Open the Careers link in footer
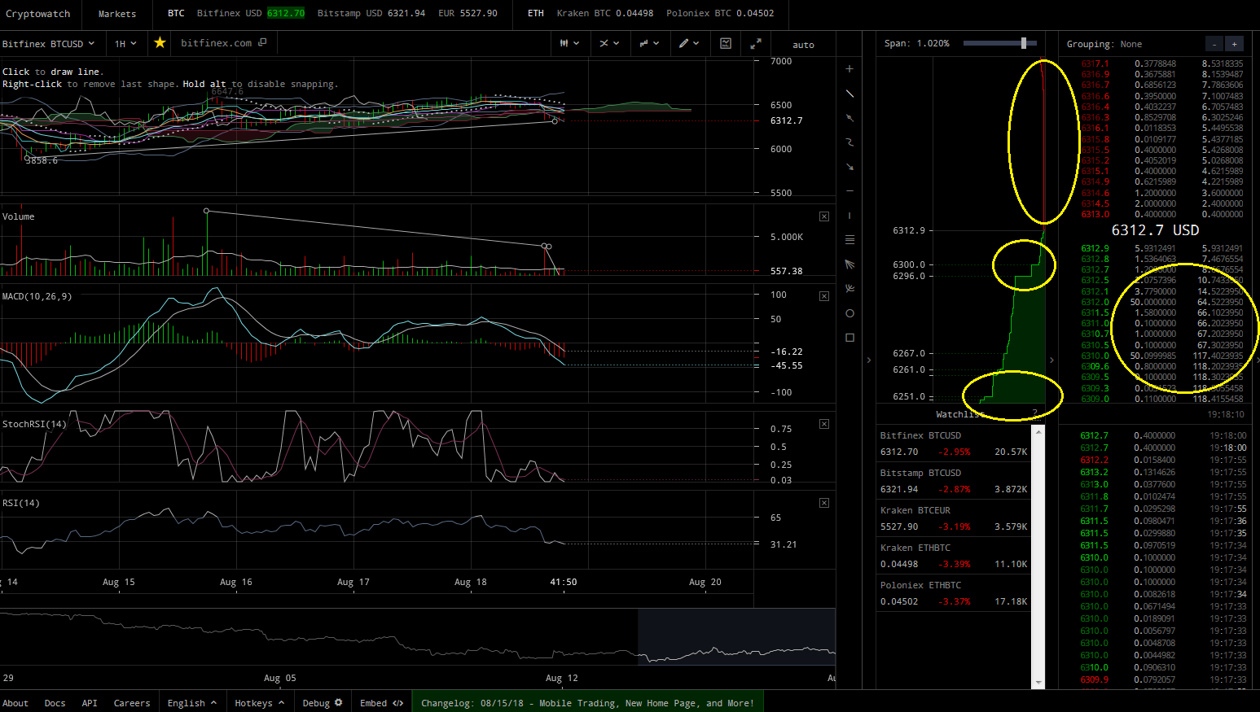Screen dimensions: 1260x712 132,703
